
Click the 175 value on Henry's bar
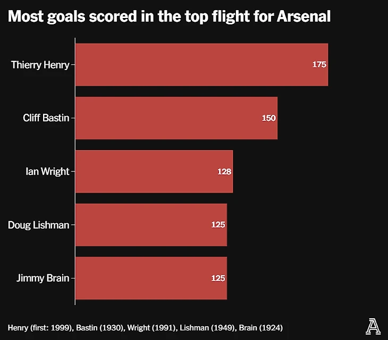coord(319,65)
